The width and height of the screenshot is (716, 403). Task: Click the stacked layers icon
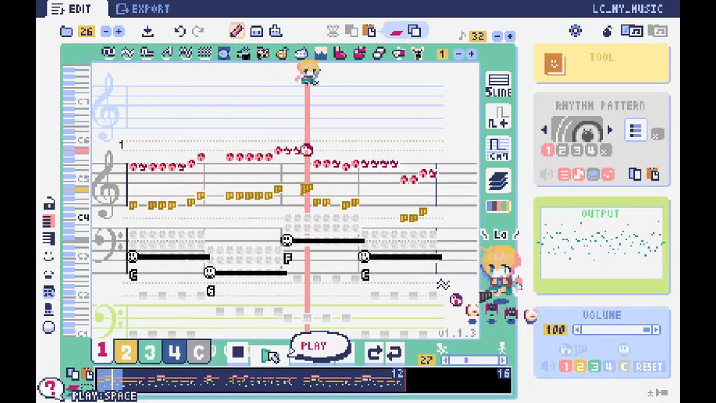point(498,181)
